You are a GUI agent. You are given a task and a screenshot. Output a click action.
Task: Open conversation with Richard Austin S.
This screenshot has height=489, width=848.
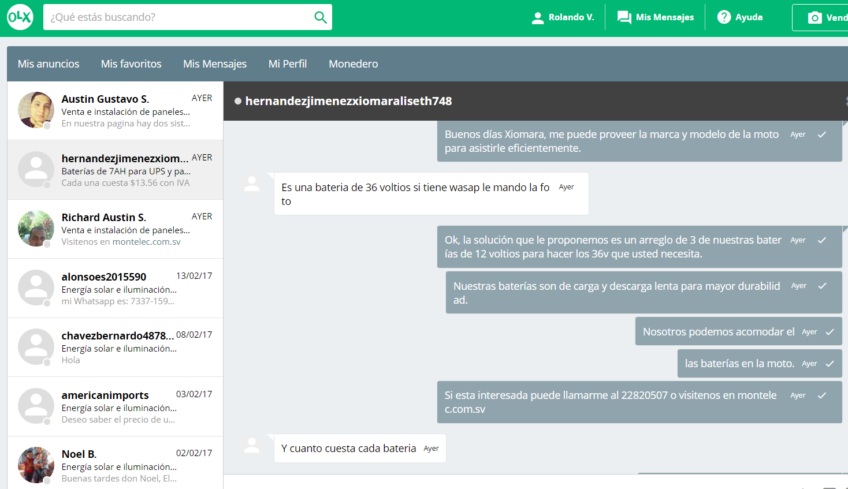(115, 229)
